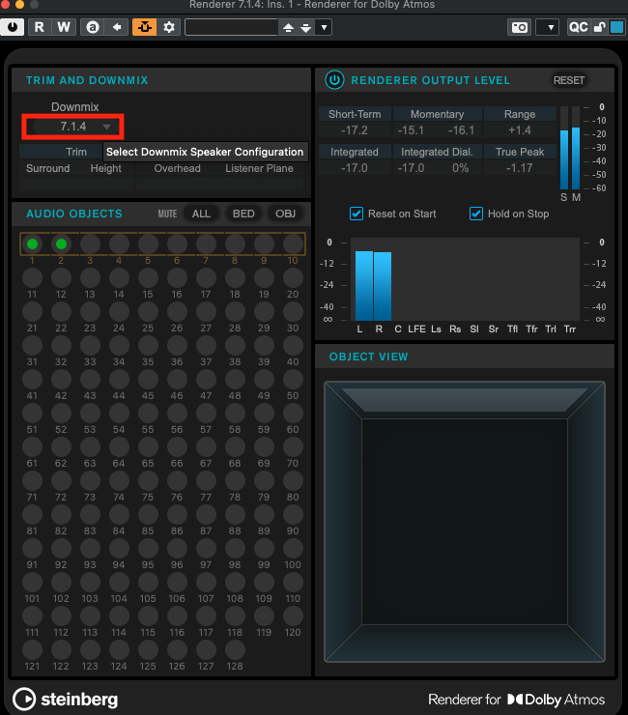628x715 pixels.
Task: Toggle audio object 64
Action: [x=119, y=446]
